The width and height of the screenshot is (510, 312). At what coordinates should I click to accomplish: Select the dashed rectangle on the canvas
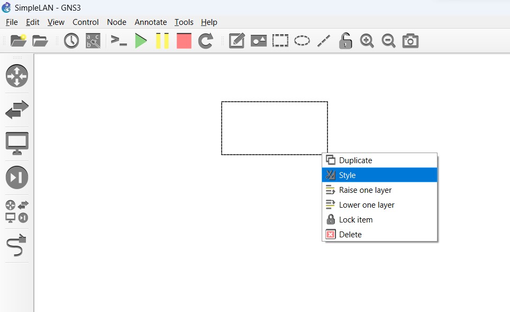tap(275, 128)
